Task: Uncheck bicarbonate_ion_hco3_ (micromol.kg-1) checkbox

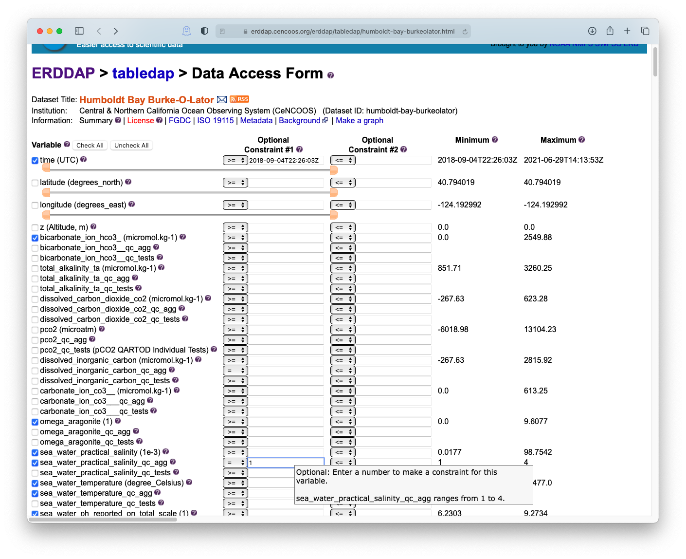Action: (x=35, y=238)
